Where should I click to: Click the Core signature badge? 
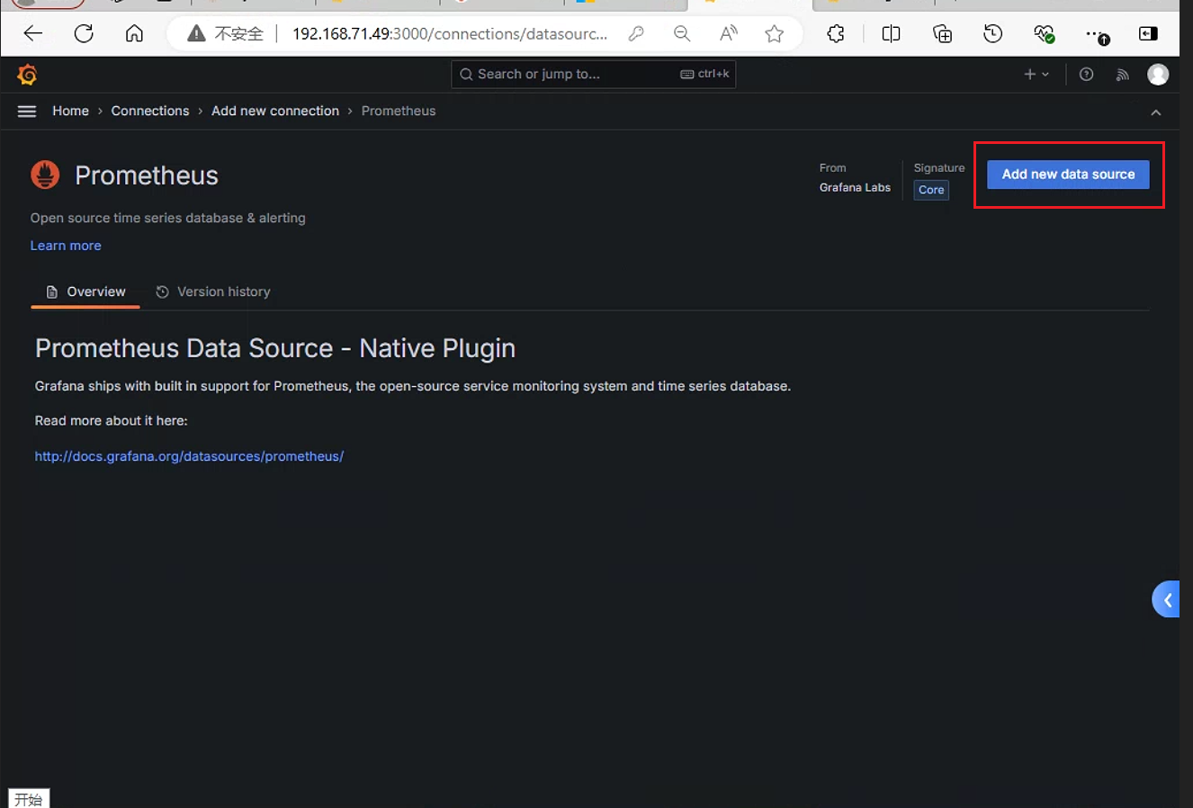[931, 190]
